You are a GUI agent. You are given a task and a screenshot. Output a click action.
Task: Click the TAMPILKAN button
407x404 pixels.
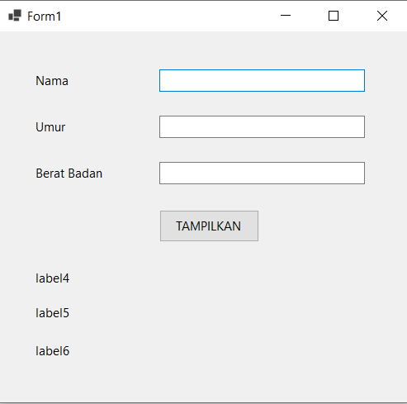click(x=209, y=226)
